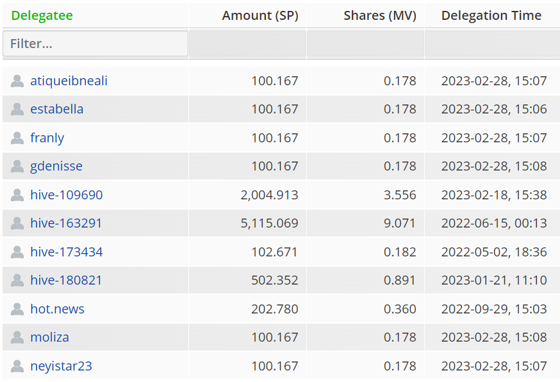Screen dimensions: 560x382
Task: Go to the moliza account page
Action: pos(50,337)
